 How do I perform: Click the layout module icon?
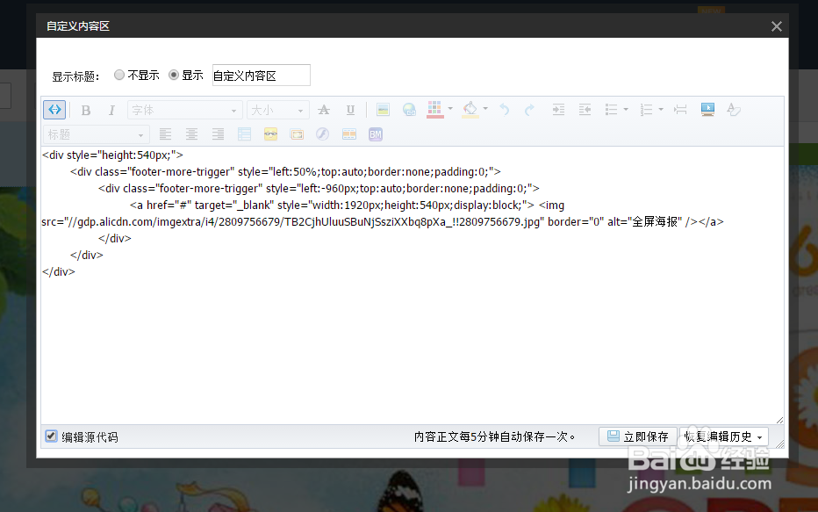pos(349,134)
